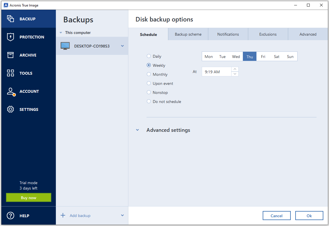The height and width of the screenshot is (226, 329).
Task: Open the Tools grid icon
Action: pyautogui.click(x=10, y=73)
